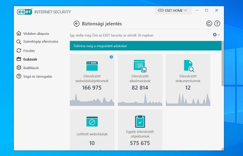Click the document magnifier icon on Ellenőrzött dokumentumok
243x156 pixels.
point(189,66)
